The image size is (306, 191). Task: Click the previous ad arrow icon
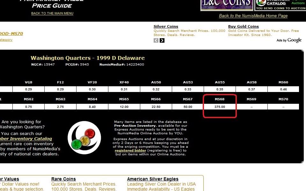[156, 40]
